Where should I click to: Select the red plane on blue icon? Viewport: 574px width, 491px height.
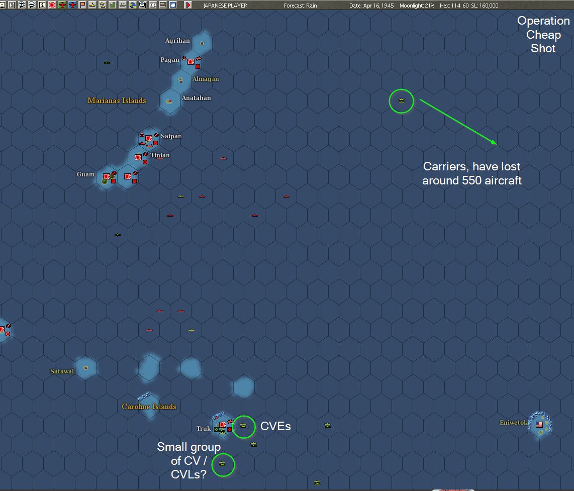click(72, 5)
